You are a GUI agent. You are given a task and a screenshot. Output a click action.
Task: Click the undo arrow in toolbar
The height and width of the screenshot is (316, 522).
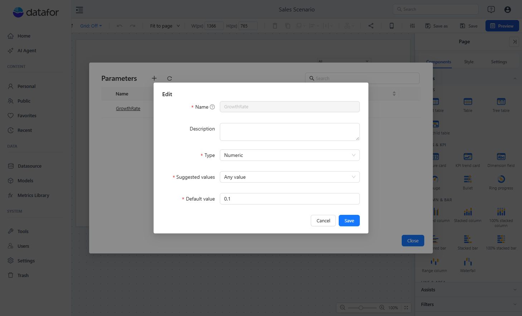[x=120, y=26]
